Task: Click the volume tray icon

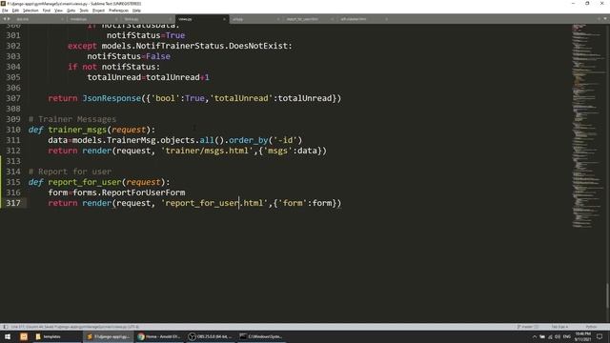Action: coord(558,336)
